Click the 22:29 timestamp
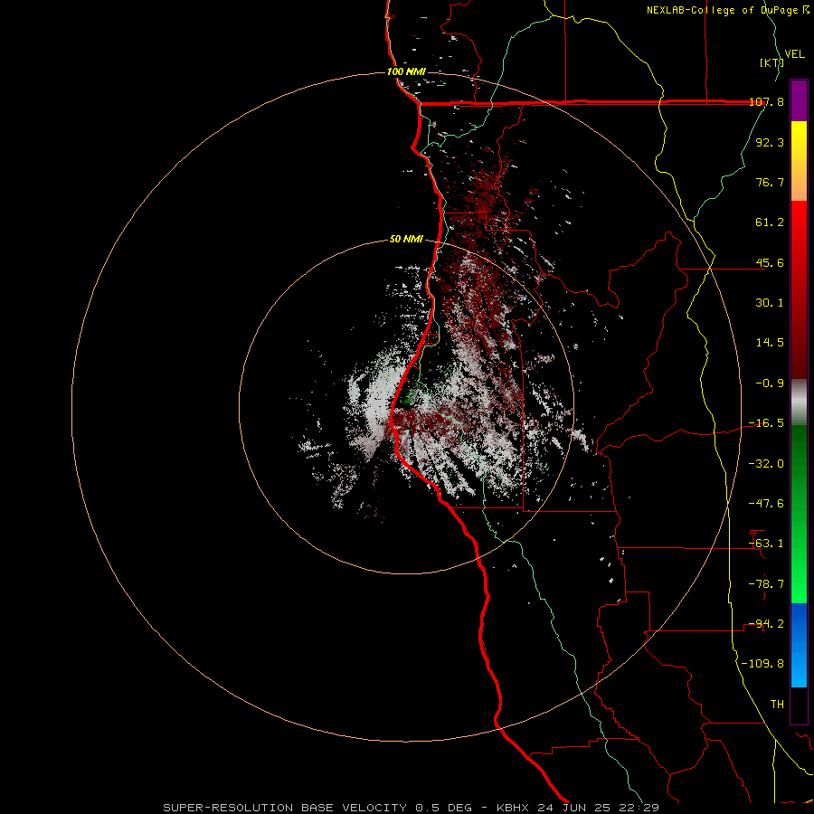Viewport: 814px width, 814px height. [639, 808]
